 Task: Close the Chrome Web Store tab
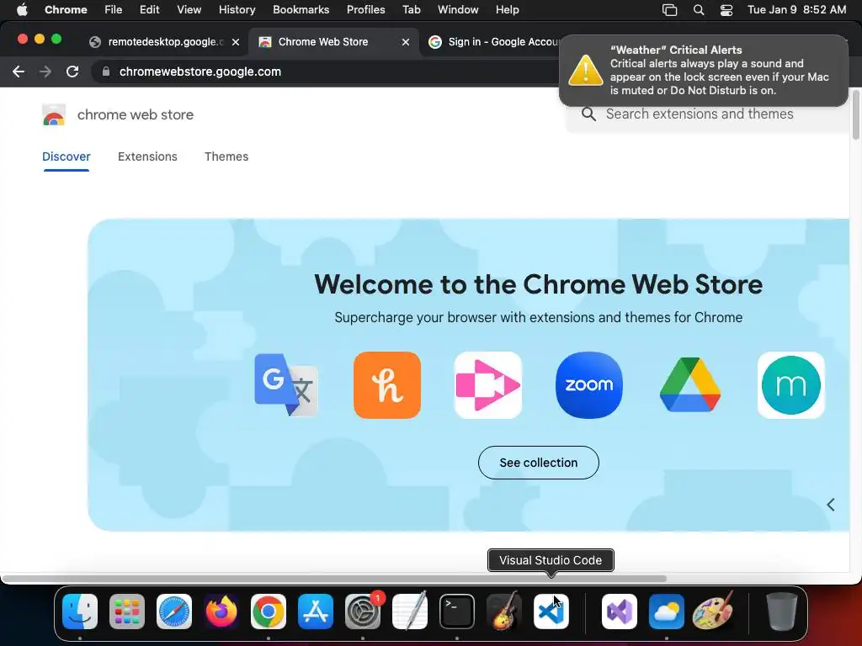click(406, 42)
